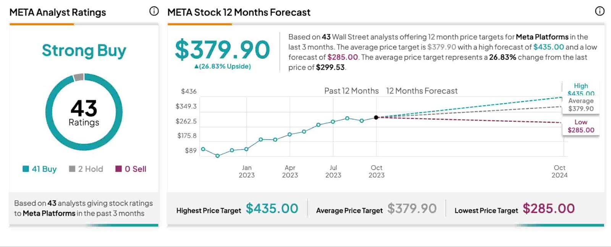Click the gray Hold legend square
This screenshot has height=247, width=611.
click(x=72, y=169)
